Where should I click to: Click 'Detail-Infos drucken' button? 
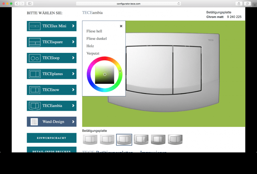tap(51, 151)
